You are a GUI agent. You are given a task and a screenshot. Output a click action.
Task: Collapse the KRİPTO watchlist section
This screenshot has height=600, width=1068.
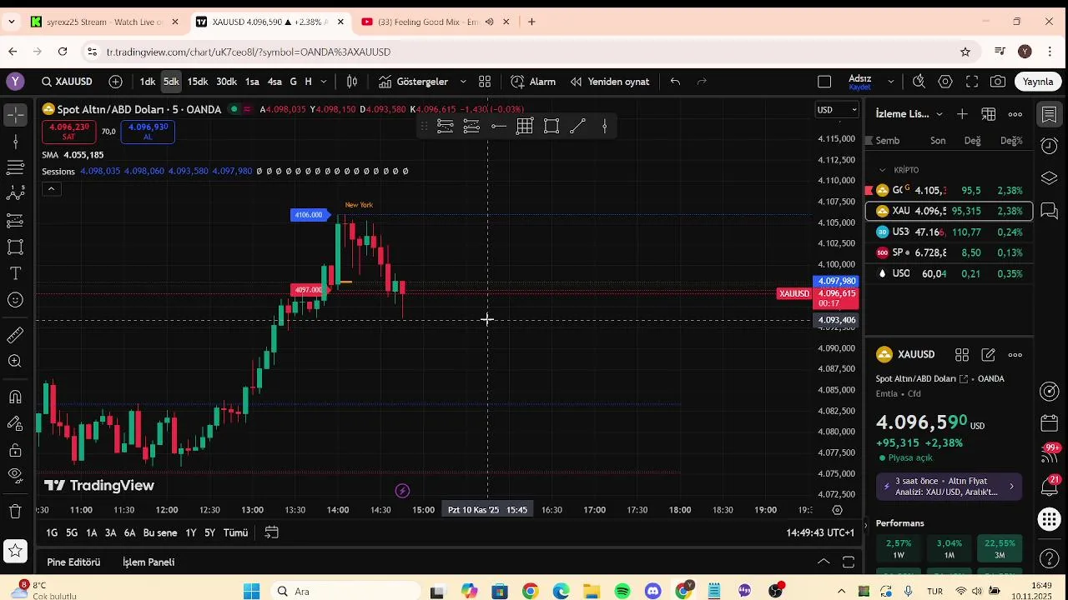click(883, 170)
